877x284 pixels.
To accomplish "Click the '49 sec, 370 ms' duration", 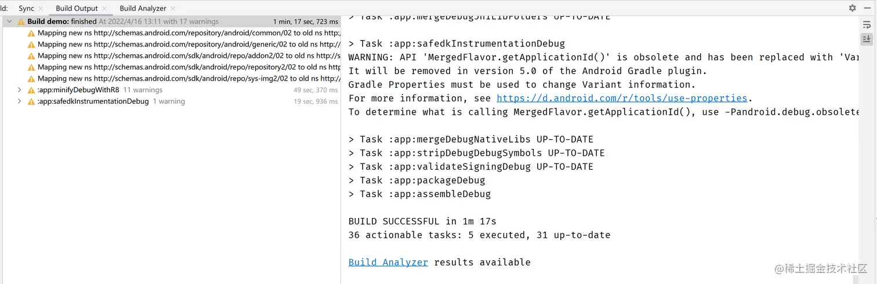I will point(316,90).
